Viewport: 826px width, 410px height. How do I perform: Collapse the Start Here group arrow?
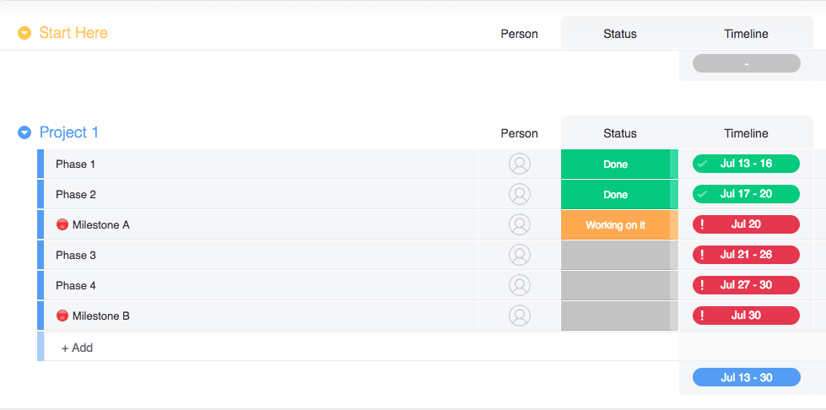[24, 33]
